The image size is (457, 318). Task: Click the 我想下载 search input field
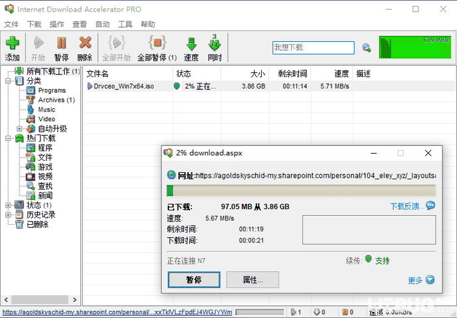coord(313,48)
